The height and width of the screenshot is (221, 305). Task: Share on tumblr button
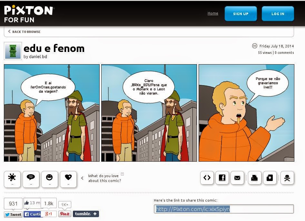(x=86, y=214)
